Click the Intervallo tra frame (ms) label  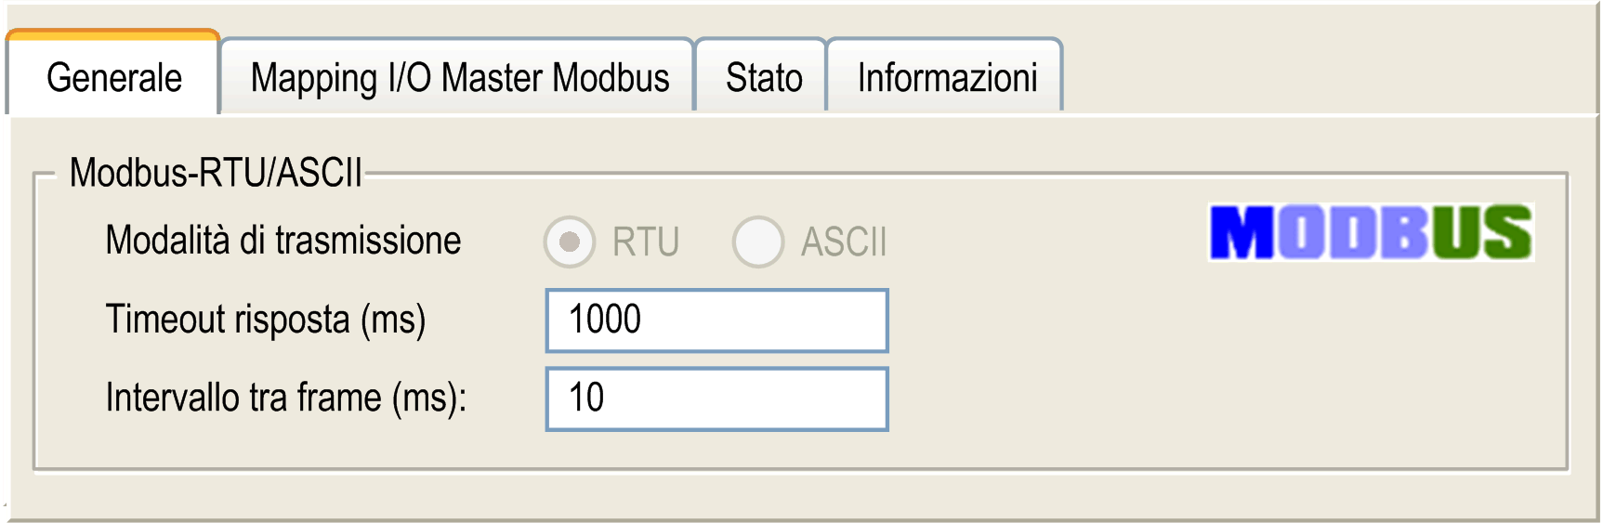[x=286, y=399]
